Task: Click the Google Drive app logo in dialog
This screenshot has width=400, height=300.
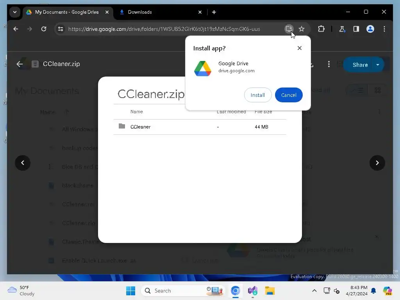Action: (203, 68)
